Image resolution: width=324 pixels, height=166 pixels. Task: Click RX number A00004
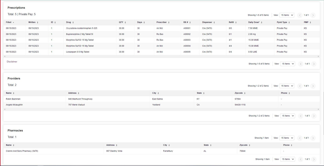pyautogui.click(x=187, y=46)
